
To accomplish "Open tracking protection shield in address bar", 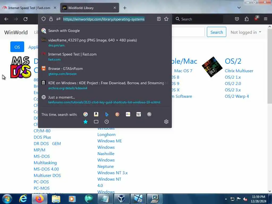I will point(44,19).
